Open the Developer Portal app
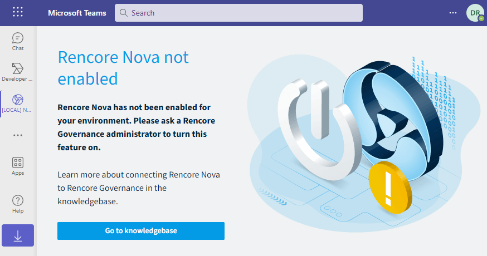The image size is (487, 256). (x=17, y=72)
